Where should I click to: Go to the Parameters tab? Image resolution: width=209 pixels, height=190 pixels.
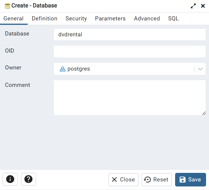click(110, 19)
